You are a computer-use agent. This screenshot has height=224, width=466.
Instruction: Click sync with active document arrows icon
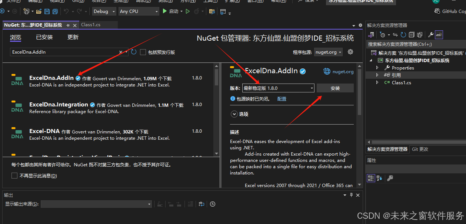[x=395, y=35]
